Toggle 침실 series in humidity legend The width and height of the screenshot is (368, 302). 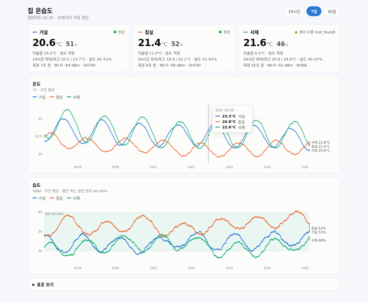pyautogui.click(x=56, y=198)
